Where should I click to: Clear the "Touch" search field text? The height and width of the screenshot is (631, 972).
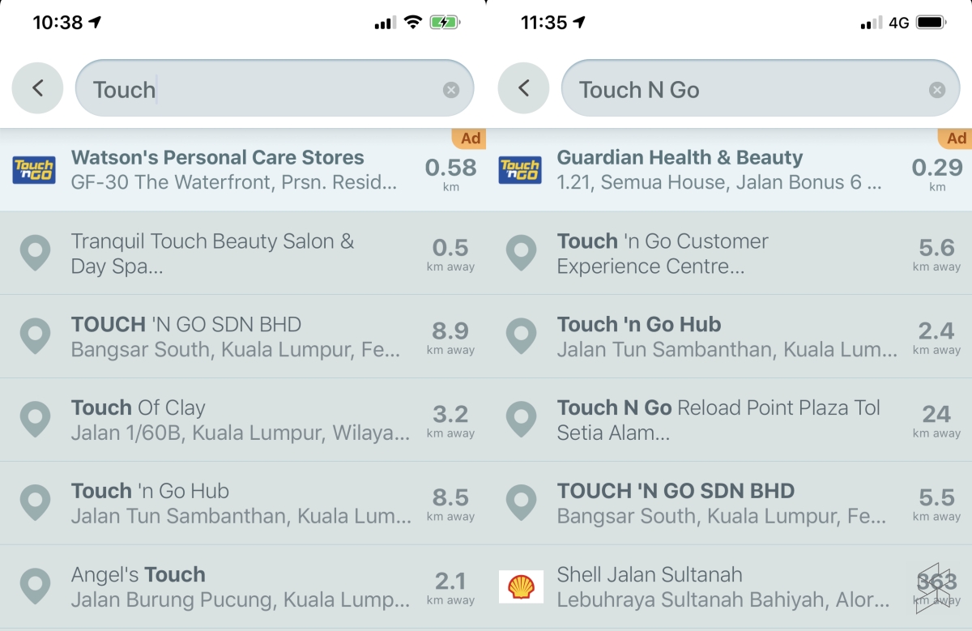451,90
